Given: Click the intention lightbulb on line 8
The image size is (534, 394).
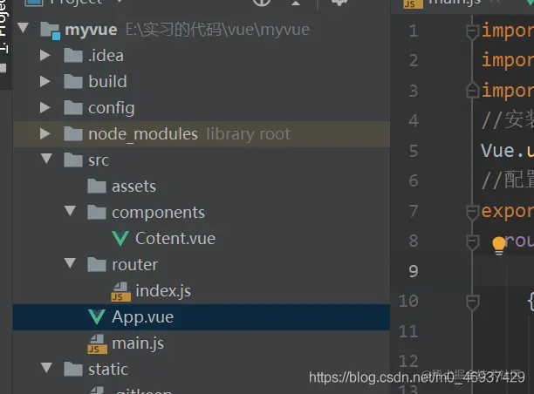Looking at the screenshot, I should pyautogui.click(x=499, y=245).
